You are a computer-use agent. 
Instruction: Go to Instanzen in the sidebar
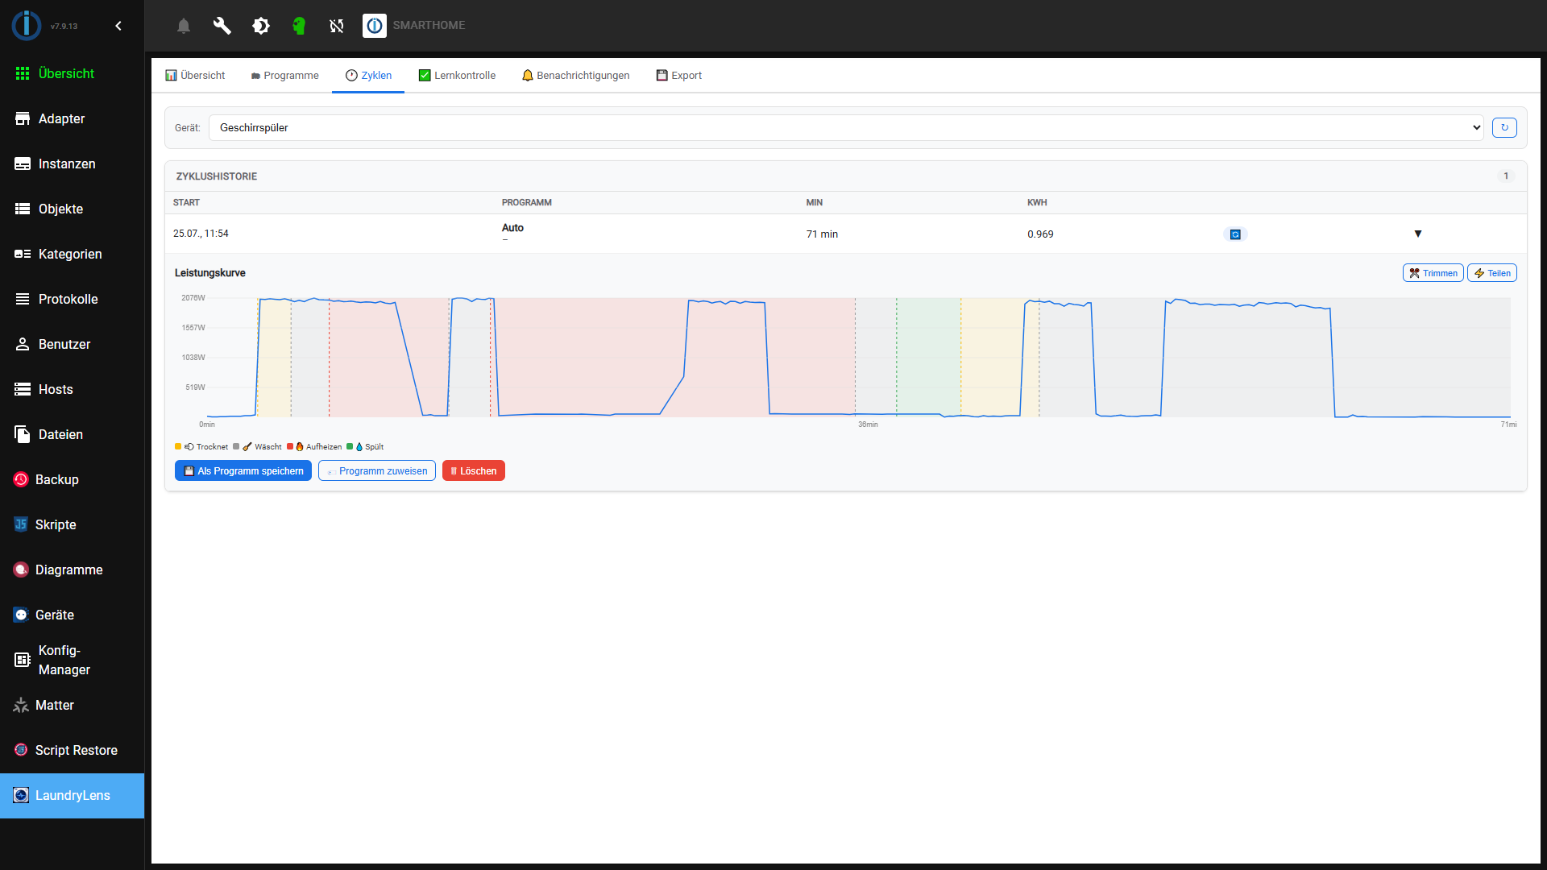pos(72,164)
